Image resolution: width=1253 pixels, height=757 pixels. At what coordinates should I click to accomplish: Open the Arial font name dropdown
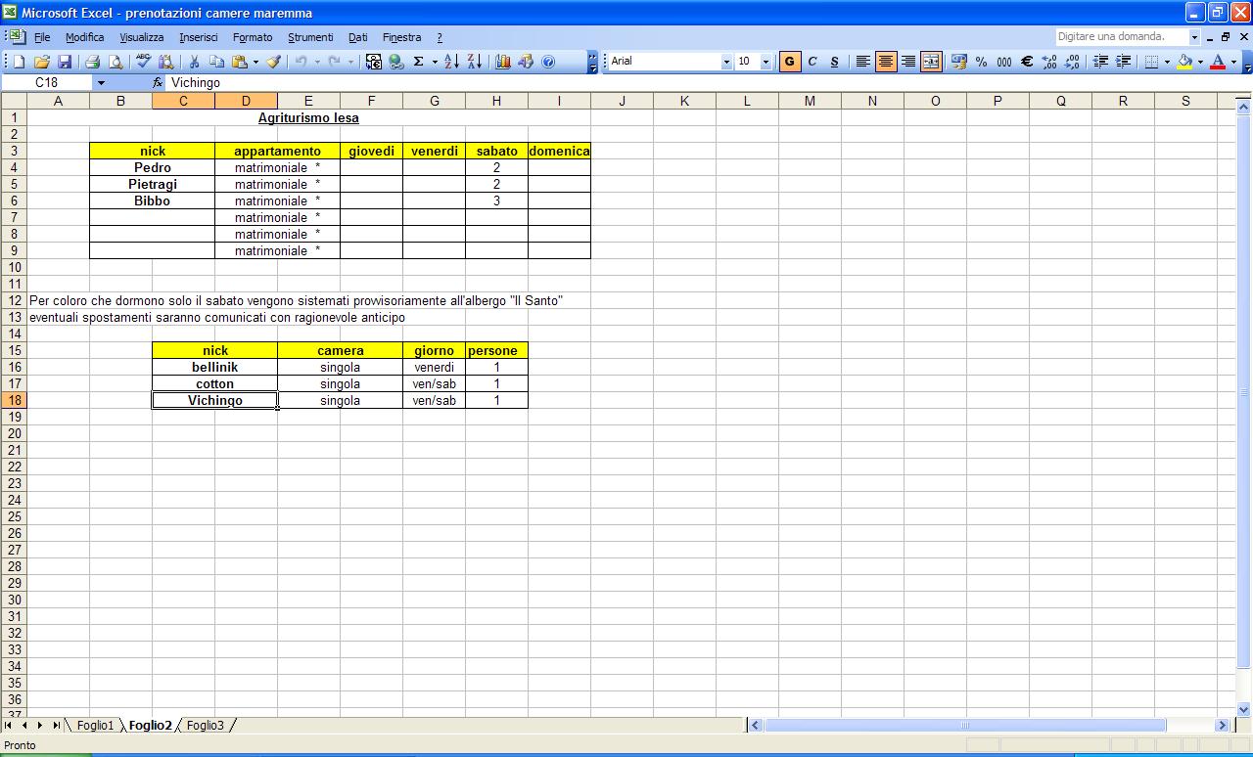pyautogui.click(x=726, y=62)
